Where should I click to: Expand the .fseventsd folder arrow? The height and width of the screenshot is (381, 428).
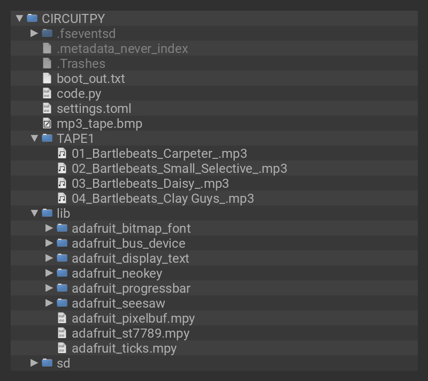34,33
